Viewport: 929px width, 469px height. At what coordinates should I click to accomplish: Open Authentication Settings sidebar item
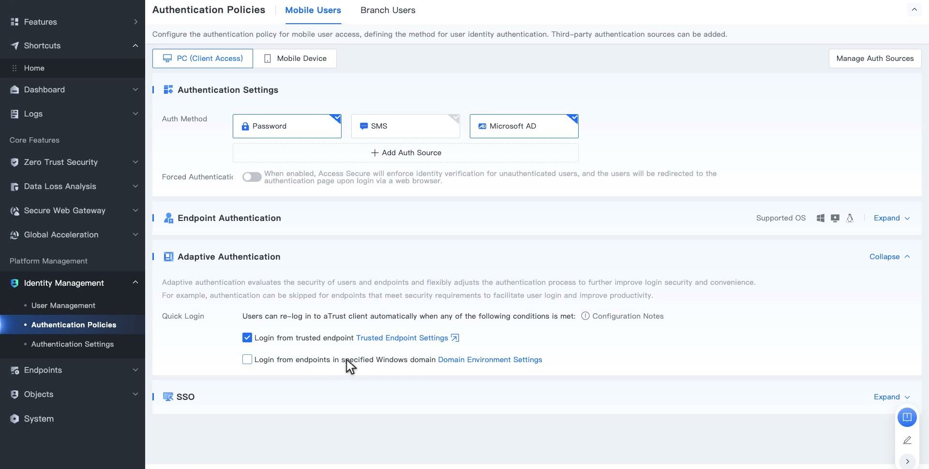(x=73, y=344)
